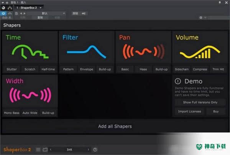
Task: Open the routing/sidechain icon in host header
Action: click(10, 8)
